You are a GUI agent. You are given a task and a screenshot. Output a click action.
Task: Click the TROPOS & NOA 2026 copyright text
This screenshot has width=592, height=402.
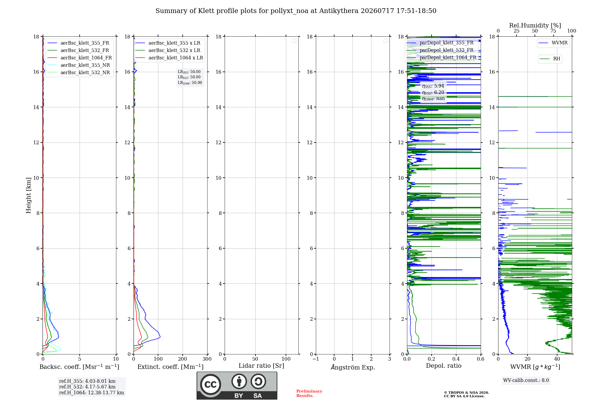pos(466,393)
